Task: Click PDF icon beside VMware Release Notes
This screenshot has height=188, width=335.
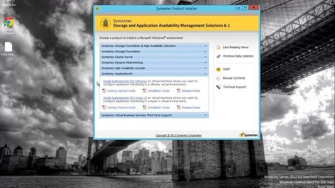Action: coord(179,91)
